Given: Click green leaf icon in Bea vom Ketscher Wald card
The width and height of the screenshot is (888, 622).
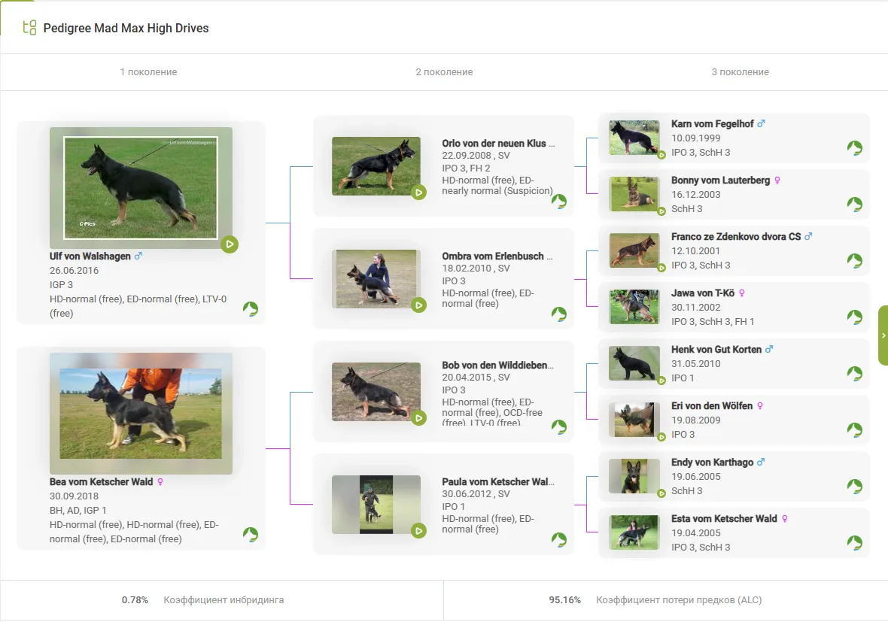Looking at the screenshot, I should click(x=251, y=535).
